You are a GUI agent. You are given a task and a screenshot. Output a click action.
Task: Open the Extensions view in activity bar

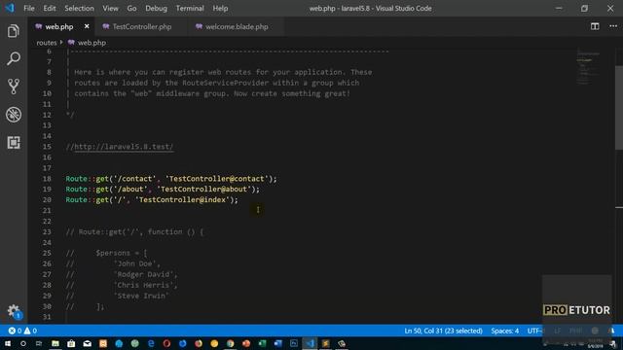tap(13, 143)
